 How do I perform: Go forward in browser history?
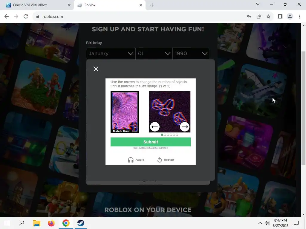(x=16, y=17)
